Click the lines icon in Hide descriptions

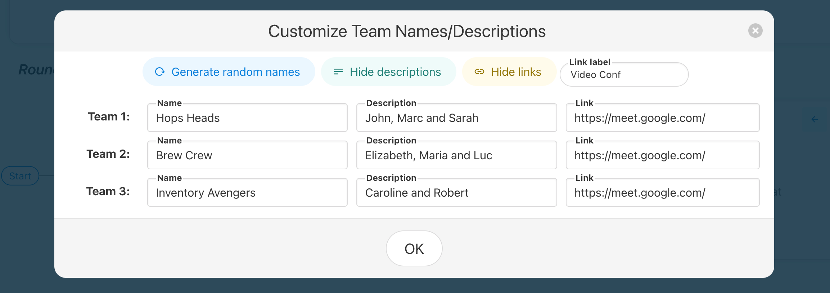coord(338,72)
